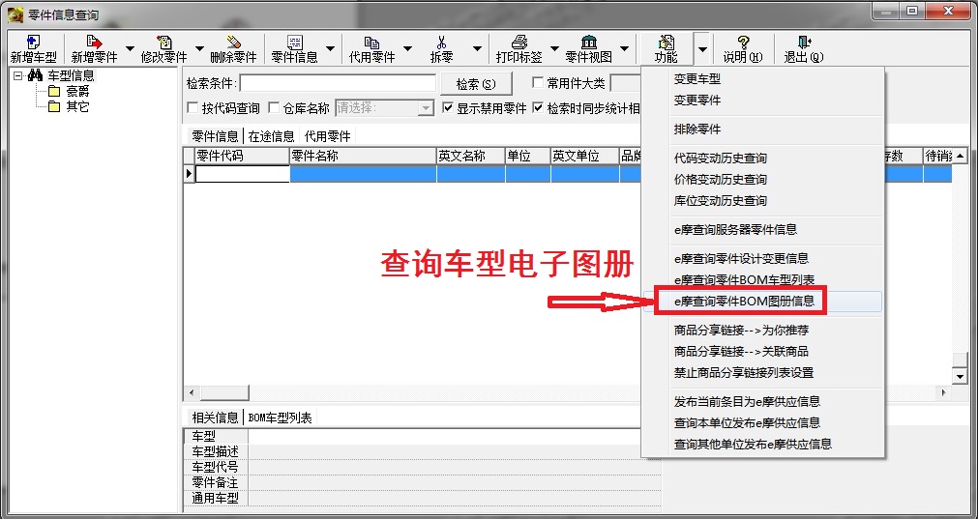Switch to the 在途信息 tab

point(271,136)
